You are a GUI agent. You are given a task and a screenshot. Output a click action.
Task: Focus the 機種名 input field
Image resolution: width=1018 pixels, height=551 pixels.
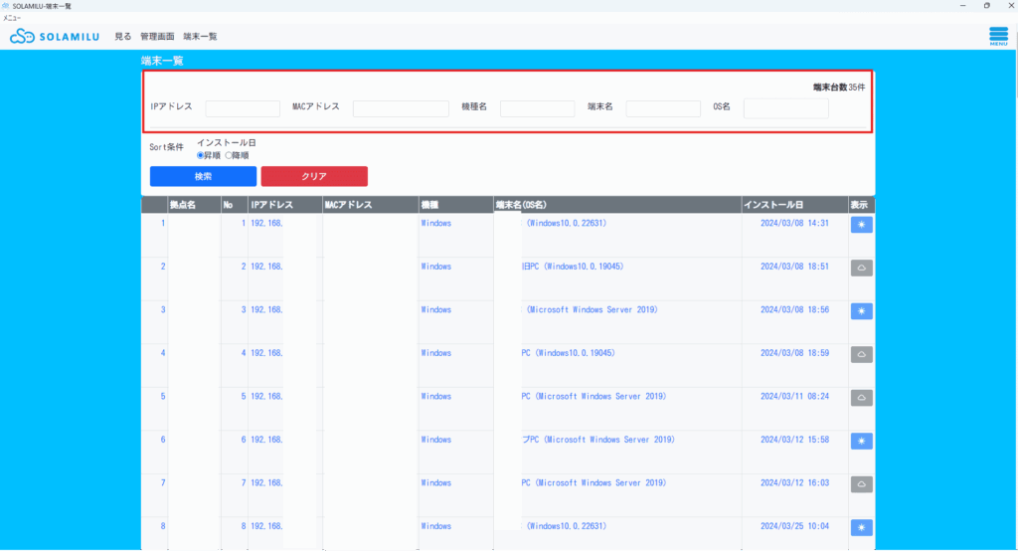coord(538,108)
